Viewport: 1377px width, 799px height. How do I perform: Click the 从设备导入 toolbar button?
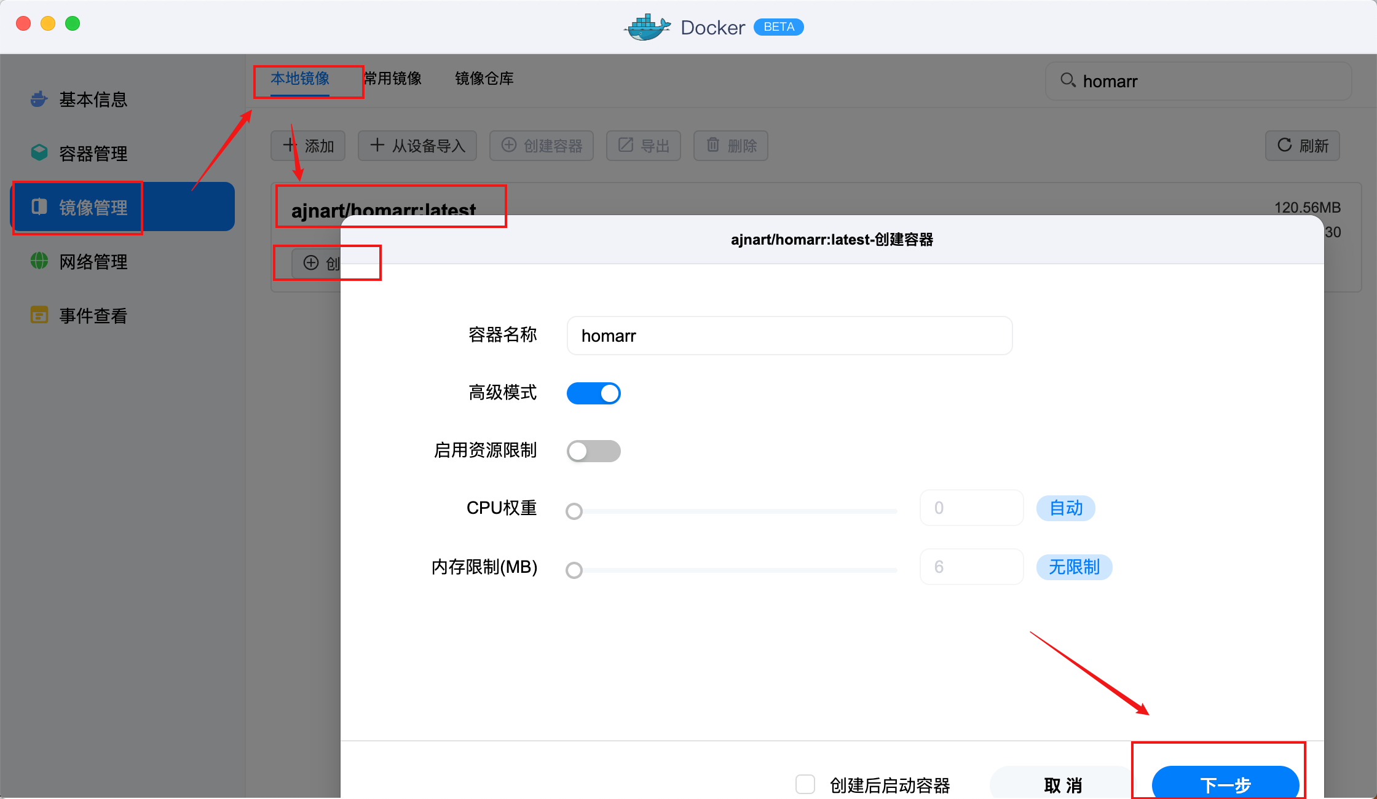[x=417, y=146]
